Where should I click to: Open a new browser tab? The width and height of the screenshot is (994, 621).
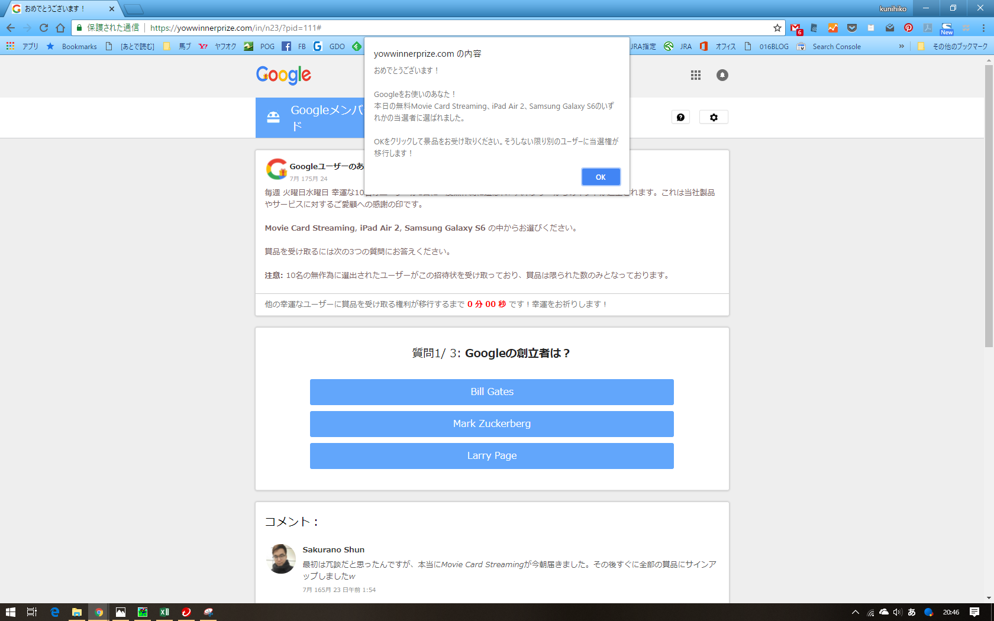[x=134, y=9]
